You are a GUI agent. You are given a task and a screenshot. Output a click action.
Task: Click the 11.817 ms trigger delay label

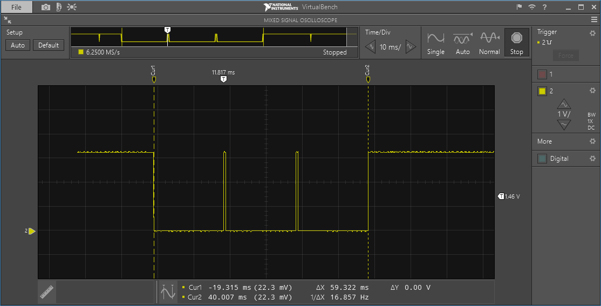tap(223, 72)
